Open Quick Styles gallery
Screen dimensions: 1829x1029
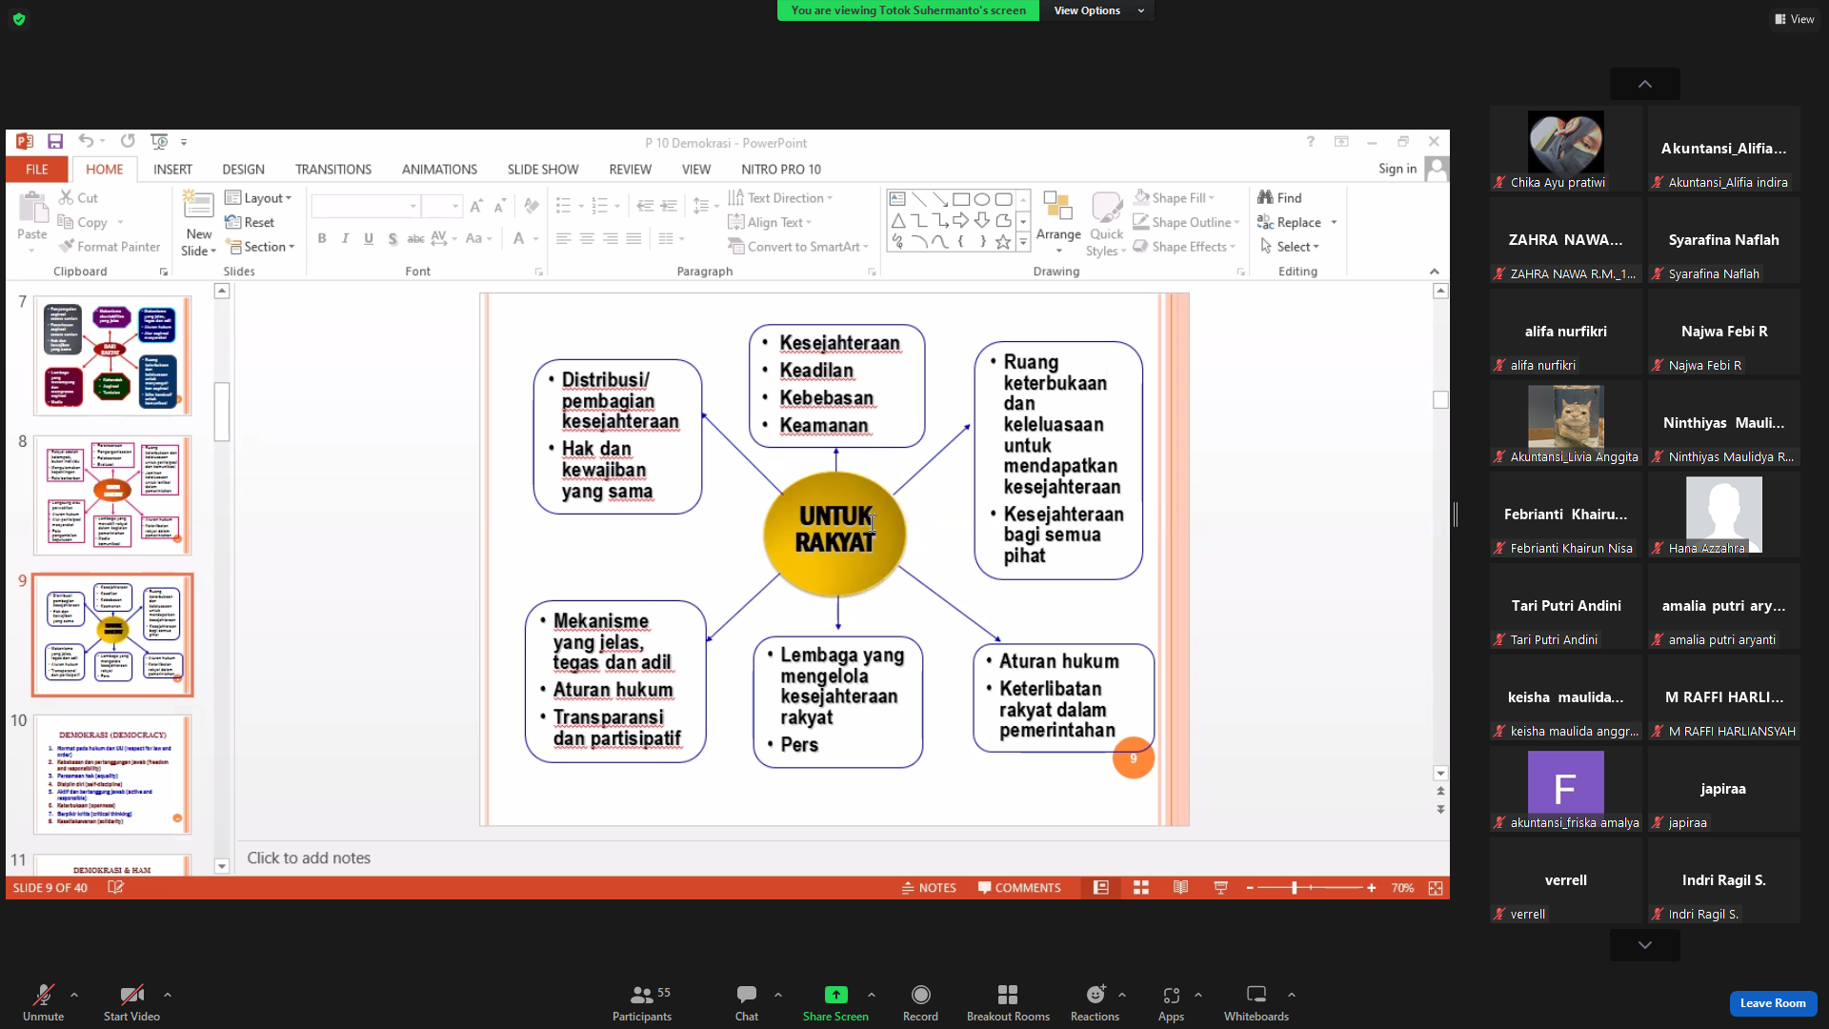coord(1106,222)
